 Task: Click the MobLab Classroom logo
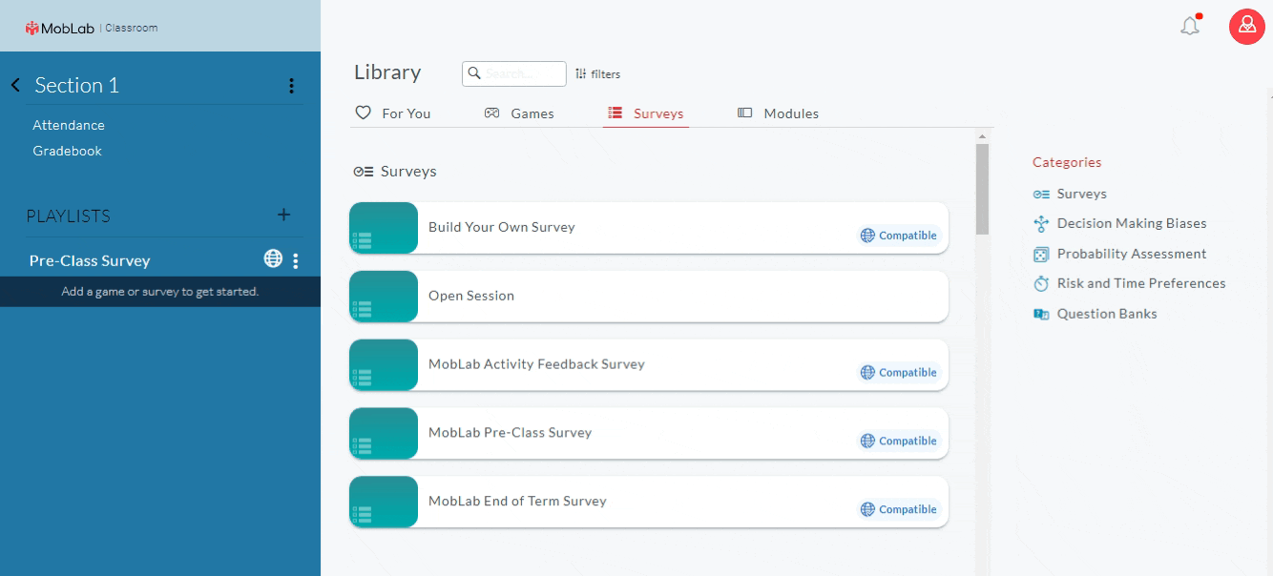pos(92,28)
